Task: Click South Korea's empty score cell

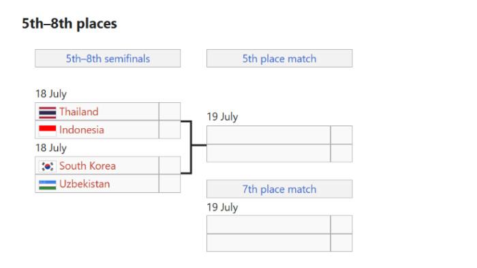Action: coord(170,165)
